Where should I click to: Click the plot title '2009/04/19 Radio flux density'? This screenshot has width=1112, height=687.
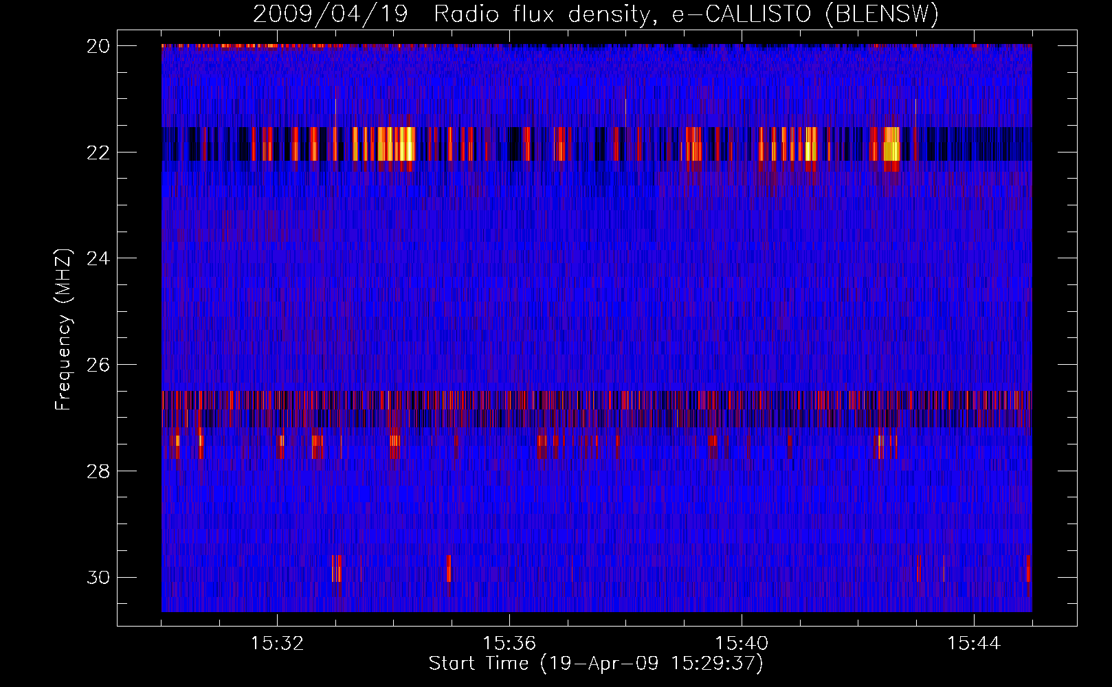pyautogui.click(x=596, y=14)
